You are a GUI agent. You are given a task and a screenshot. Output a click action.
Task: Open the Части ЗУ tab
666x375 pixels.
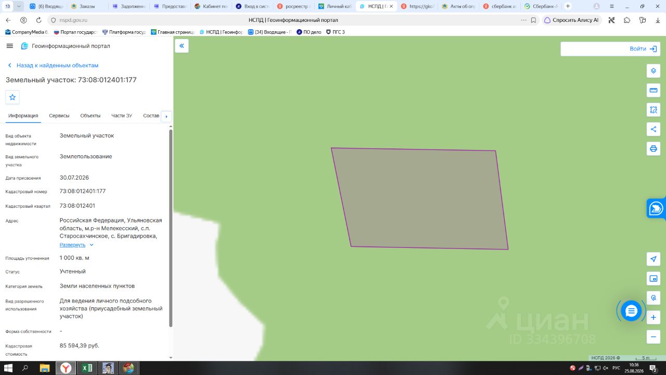coord(122,116)
